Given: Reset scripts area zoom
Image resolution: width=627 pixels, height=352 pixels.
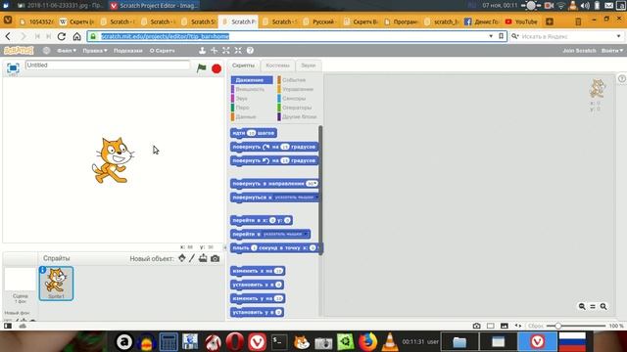Looking at the screenshot, I should tap(593, 306).
